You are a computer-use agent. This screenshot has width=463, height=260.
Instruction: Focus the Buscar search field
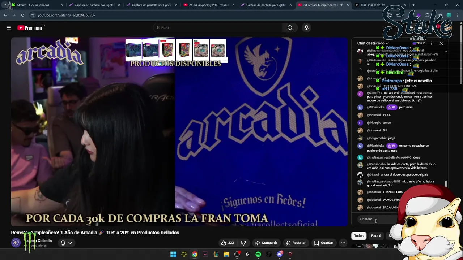[219, 28]
